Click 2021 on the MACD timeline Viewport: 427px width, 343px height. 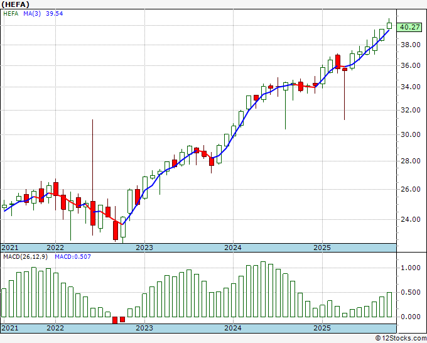[x=10, y=328]
